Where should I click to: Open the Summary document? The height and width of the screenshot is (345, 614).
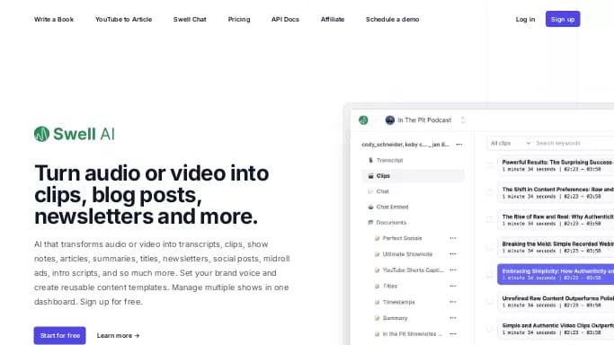395,318
